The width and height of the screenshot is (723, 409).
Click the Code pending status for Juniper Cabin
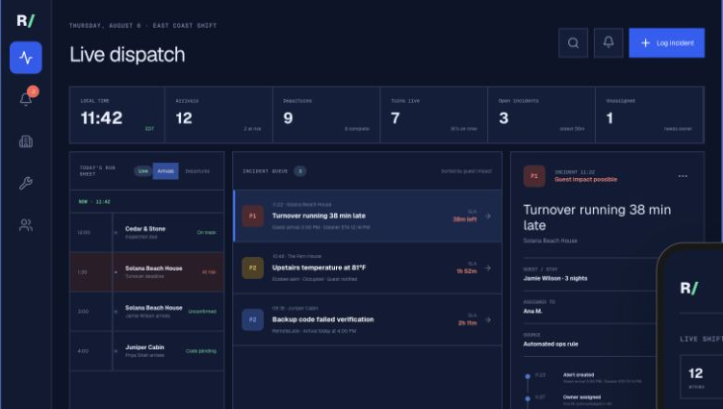pyautogui.click(x=201, y=351)
